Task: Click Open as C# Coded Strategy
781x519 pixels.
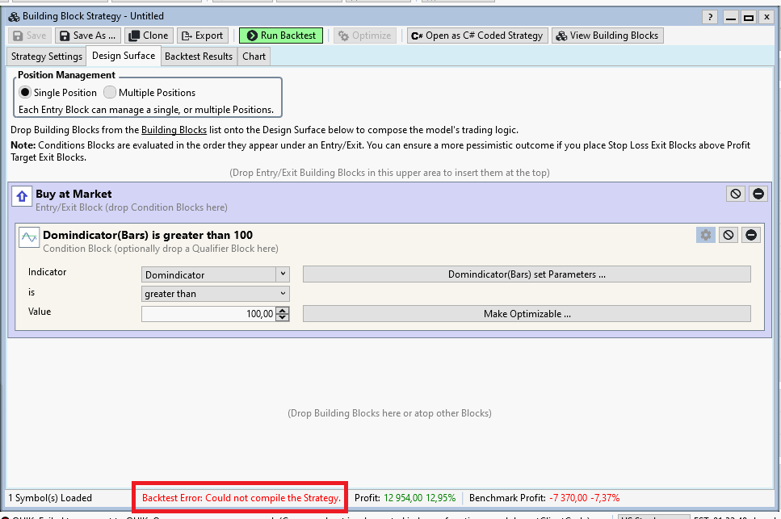Action: tap(477, 35)
